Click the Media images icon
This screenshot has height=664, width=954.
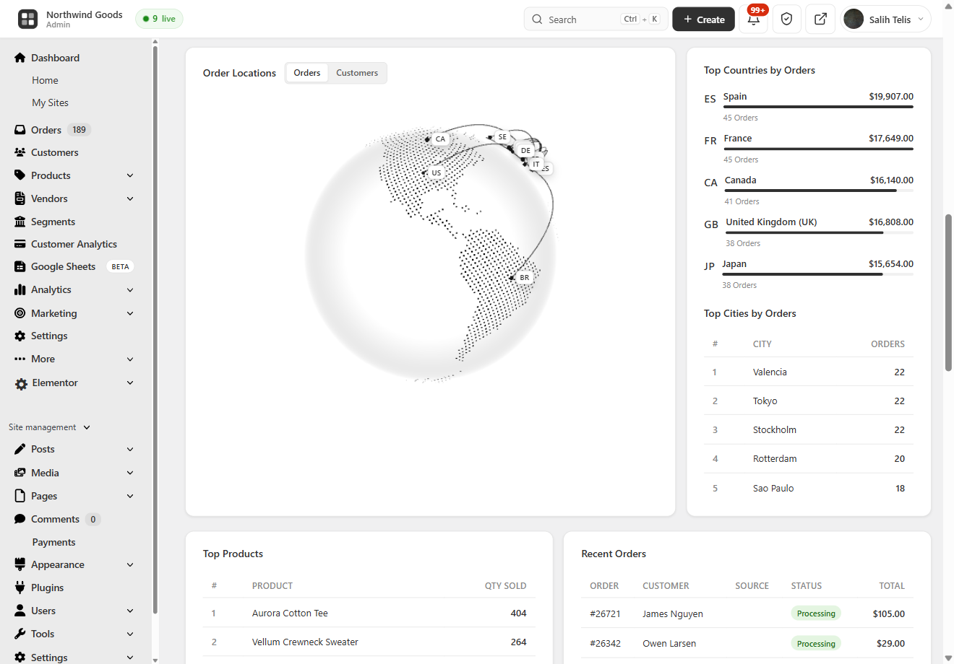coord(20,473)
